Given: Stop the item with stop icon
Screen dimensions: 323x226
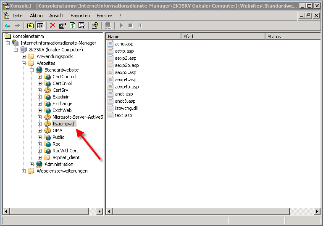Looking at the screenshot, I should tap(130, 26).
